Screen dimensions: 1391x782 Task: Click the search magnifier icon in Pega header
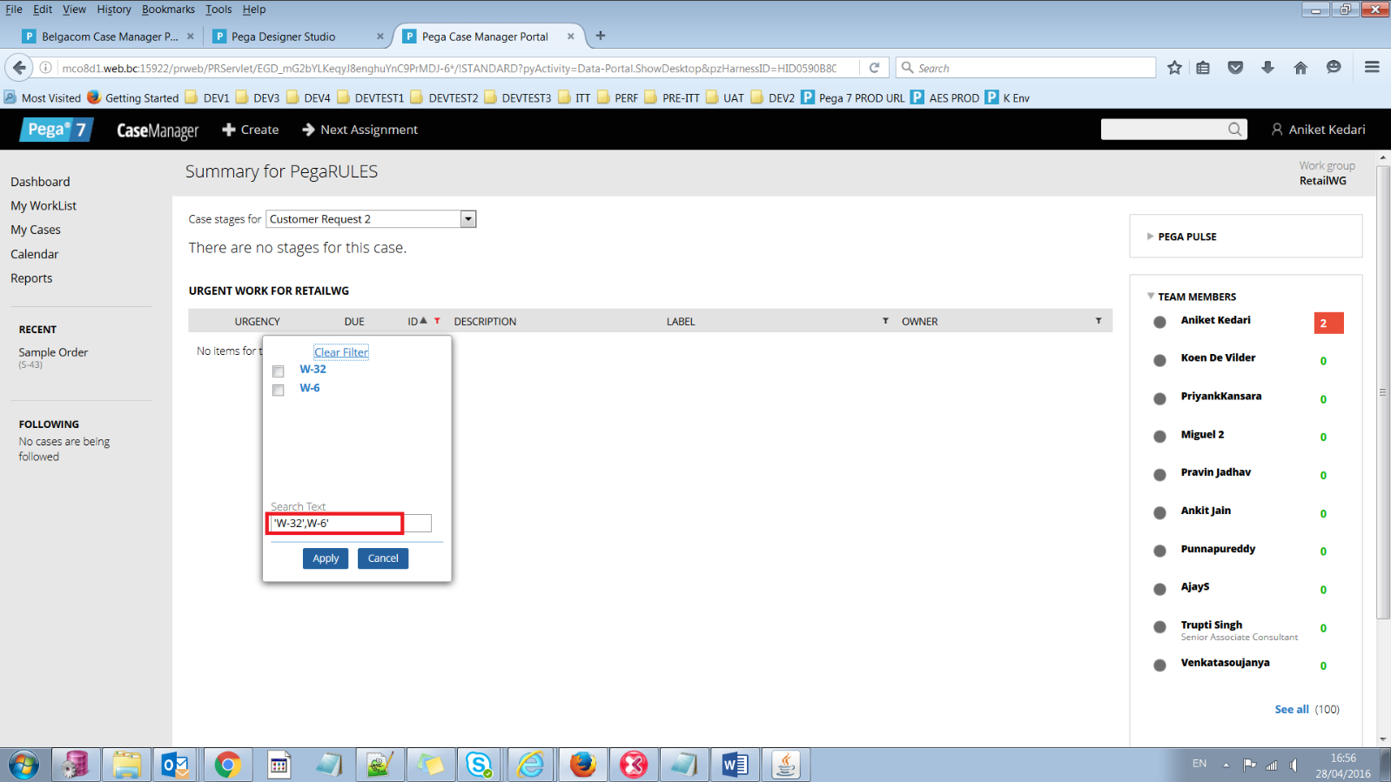click(1234, 130)
